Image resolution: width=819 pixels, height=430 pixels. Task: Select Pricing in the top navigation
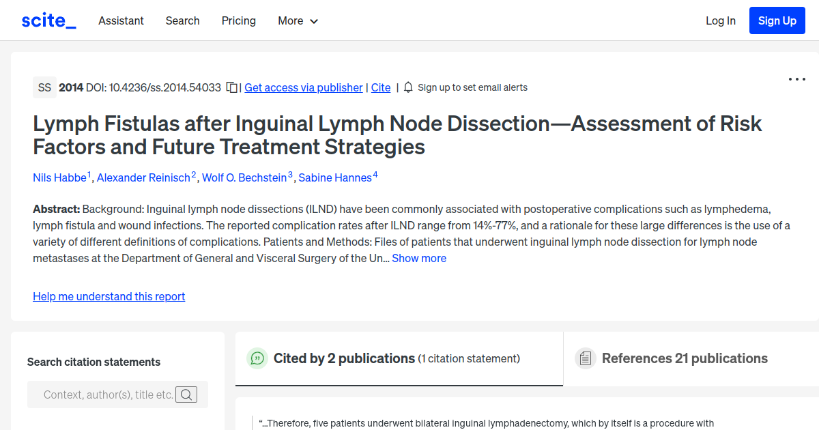[x=238, y=20]
